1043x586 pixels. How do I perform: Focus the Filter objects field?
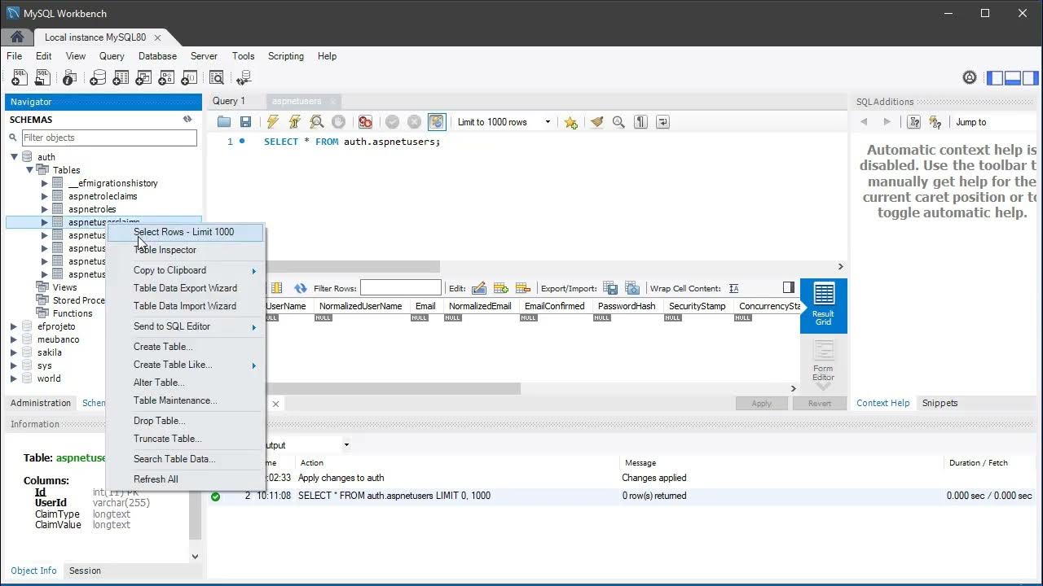(x=109, y=138)
